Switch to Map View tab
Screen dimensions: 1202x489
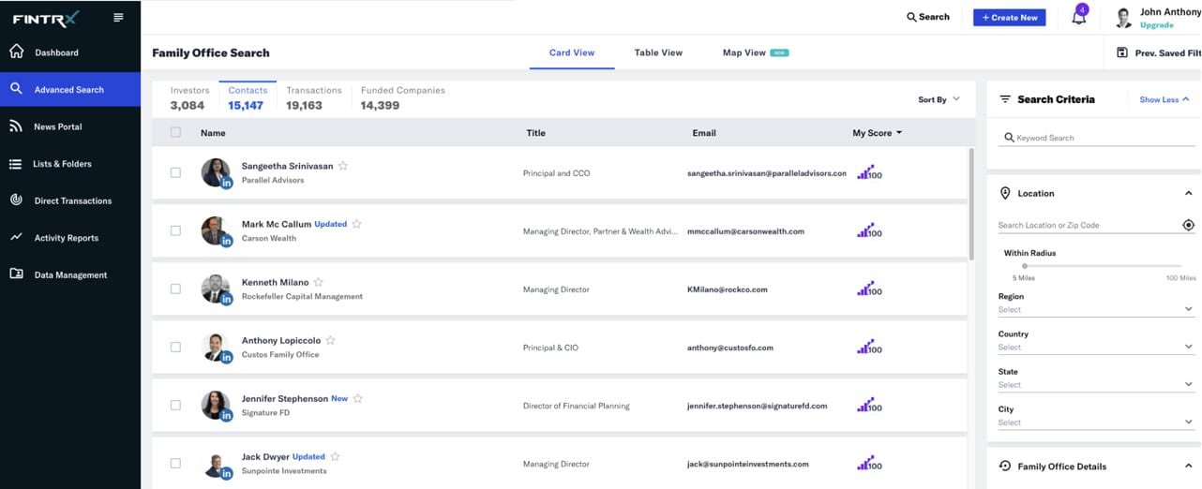point(755,52)
